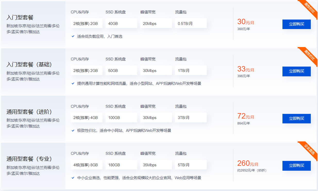Click the 30元/月 price
This screenshot has width=318, height=191.
tap(246, 22)
